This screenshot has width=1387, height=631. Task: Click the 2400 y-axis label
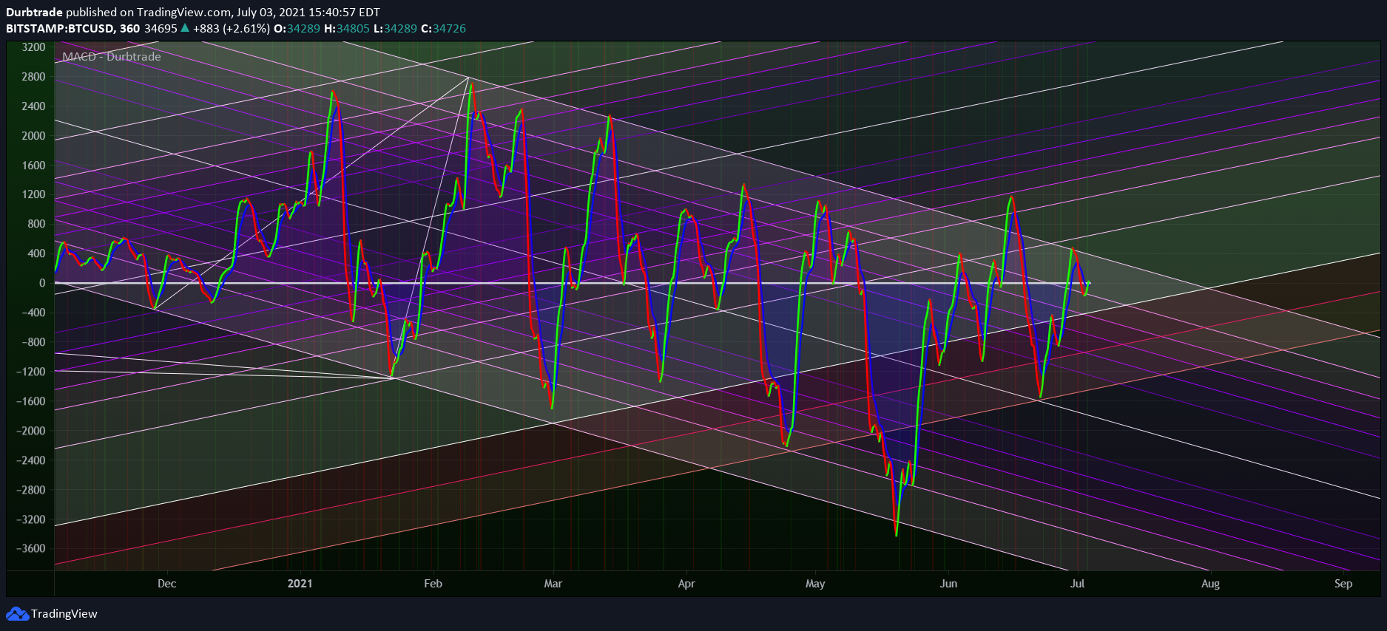(33, 106)
